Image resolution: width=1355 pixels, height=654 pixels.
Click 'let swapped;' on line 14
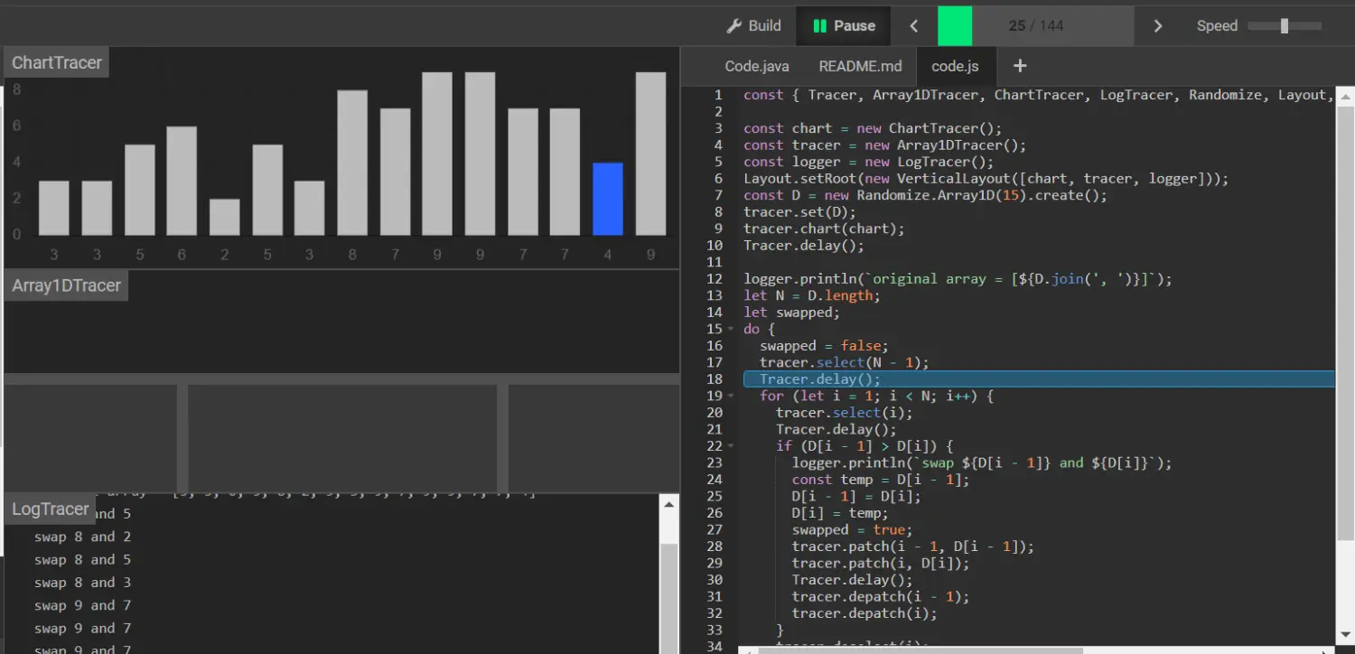point(792,313)
